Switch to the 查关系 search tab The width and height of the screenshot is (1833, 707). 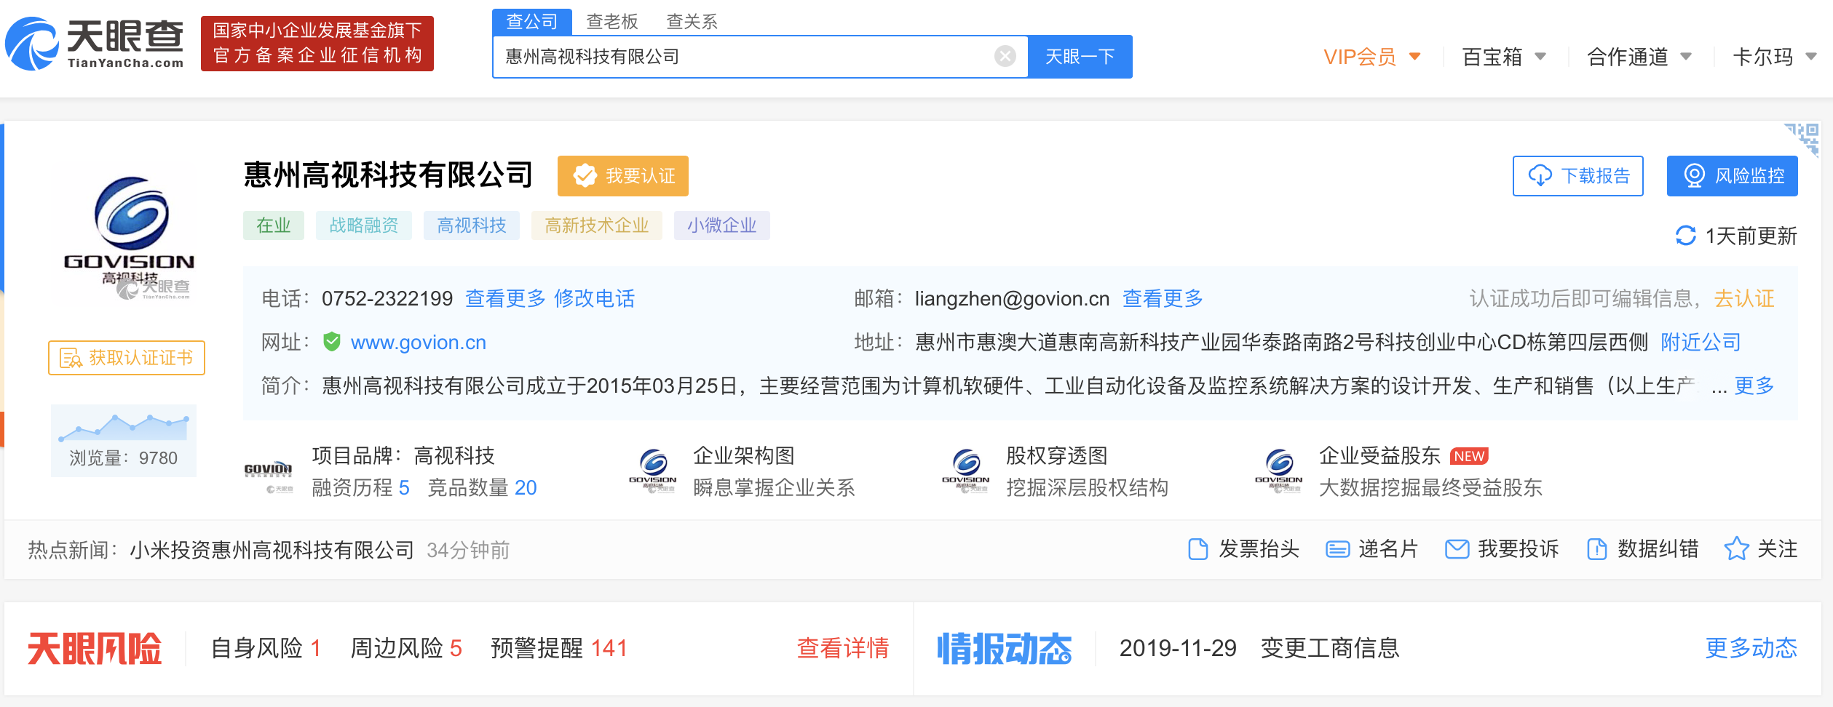point(692,22)
